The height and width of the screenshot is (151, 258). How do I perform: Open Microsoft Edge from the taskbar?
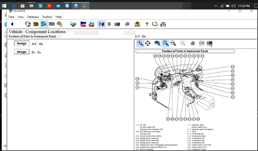[x=14, y=6]
